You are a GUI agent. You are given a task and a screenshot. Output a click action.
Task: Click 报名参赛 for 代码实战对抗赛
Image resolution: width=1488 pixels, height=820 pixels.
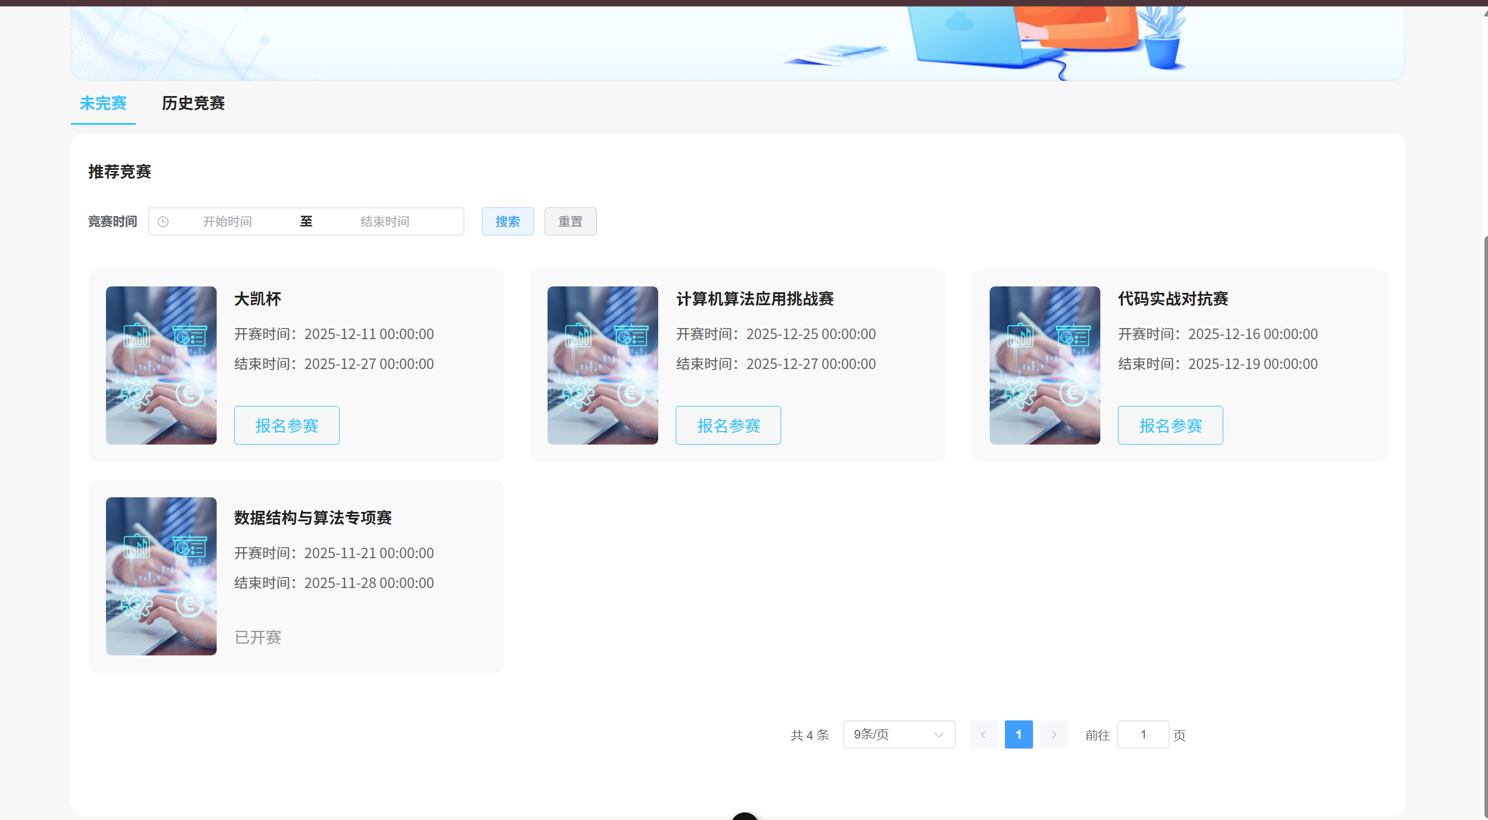coord(1170,425)
